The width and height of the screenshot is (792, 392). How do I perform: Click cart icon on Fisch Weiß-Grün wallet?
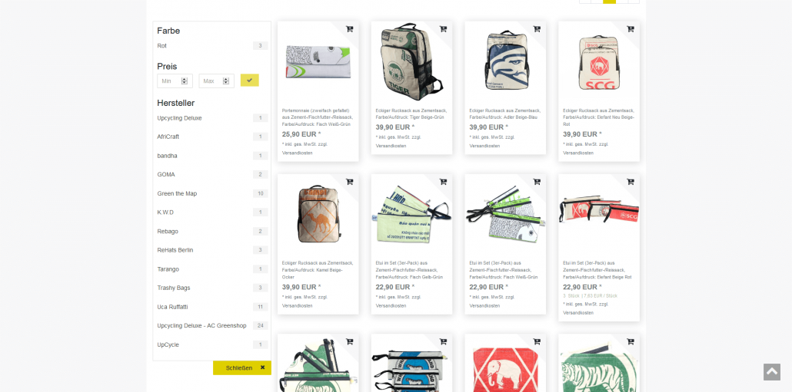point(350,29)
